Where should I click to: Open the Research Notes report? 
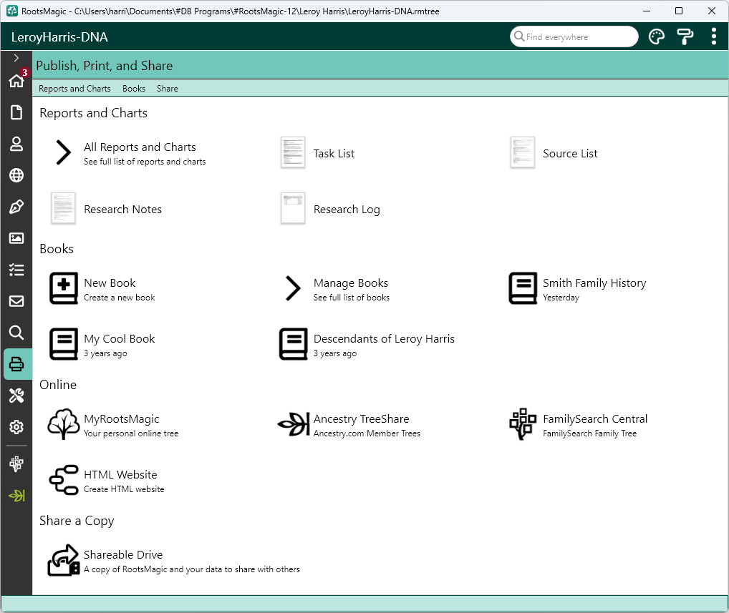(122, 209)
